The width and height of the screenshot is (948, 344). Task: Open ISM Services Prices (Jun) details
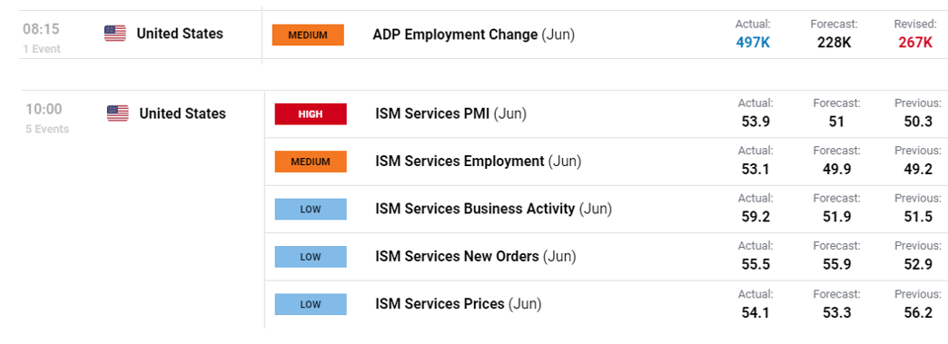click(x=459, y=303)
